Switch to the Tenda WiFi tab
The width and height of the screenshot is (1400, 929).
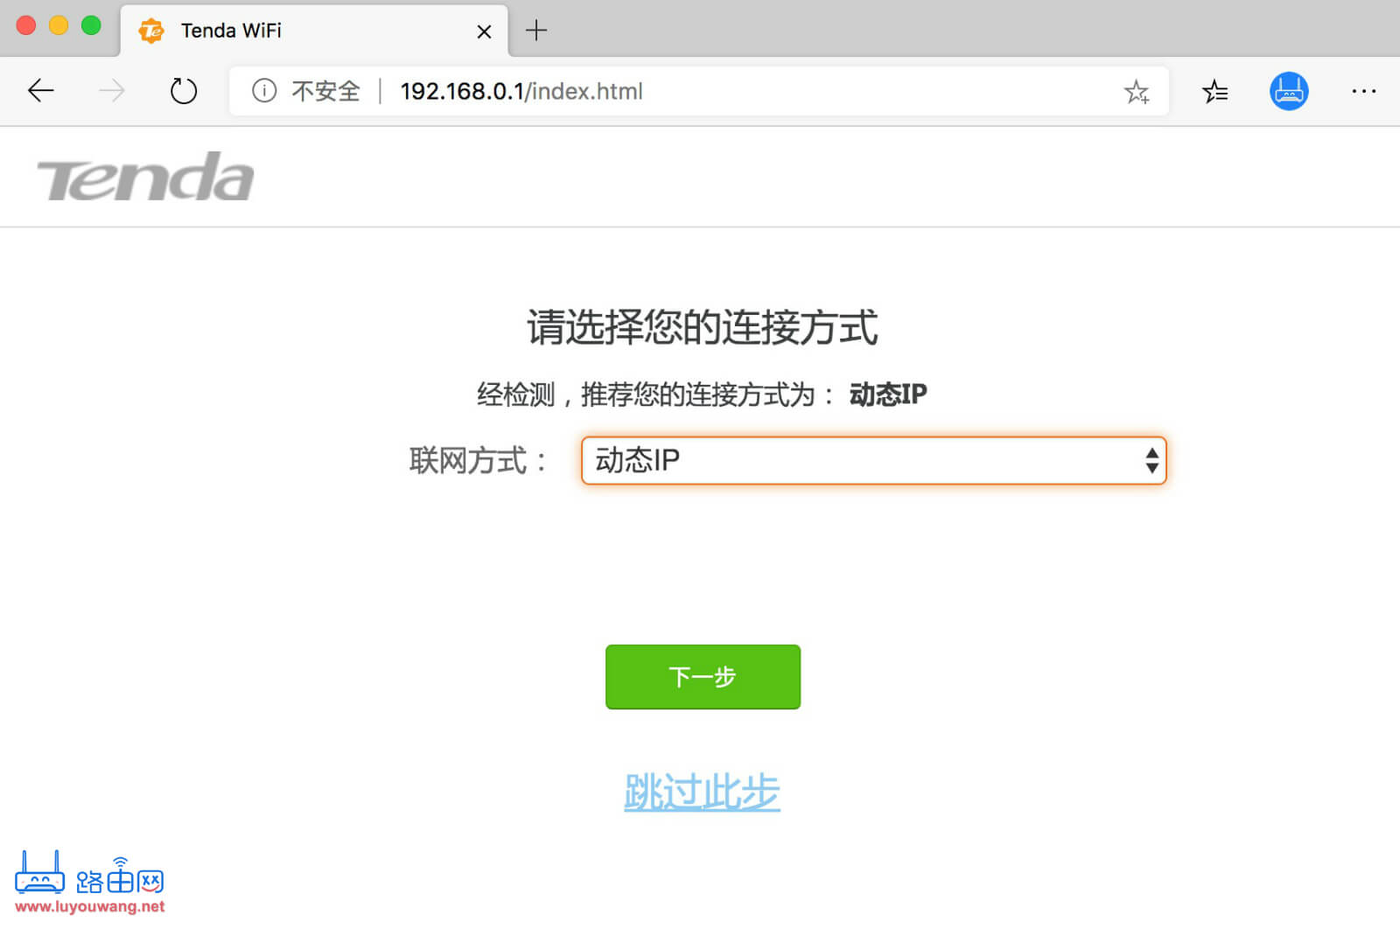(x=262, y=31)
